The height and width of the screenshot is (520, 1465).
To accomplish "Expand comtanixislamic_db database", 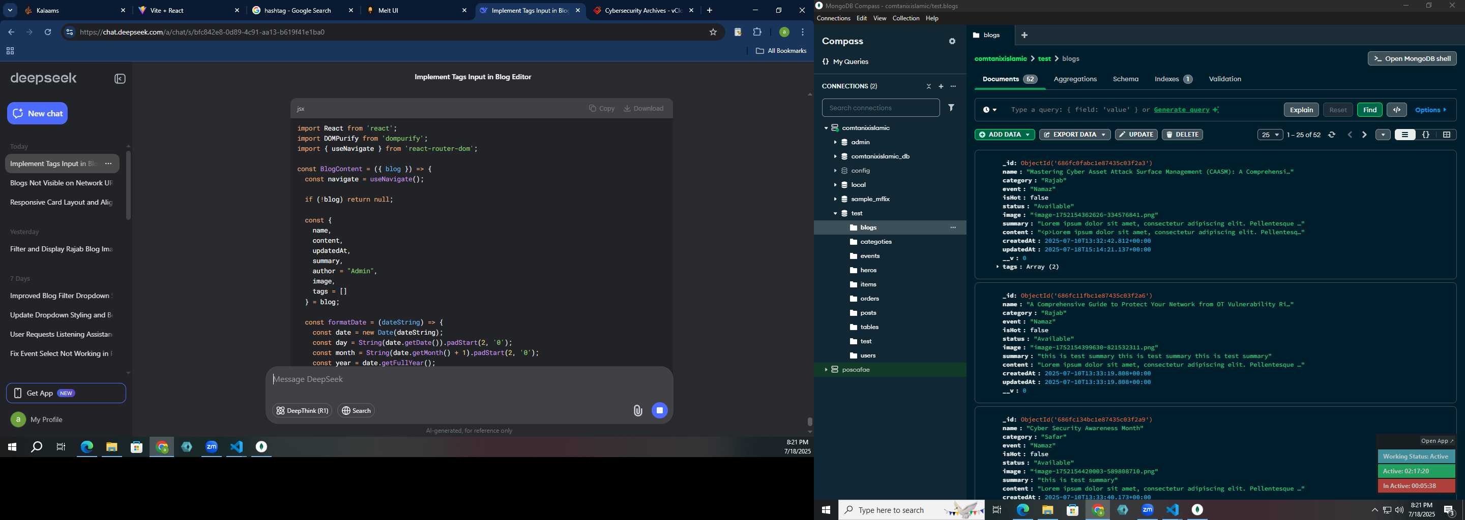I will click(835, 157).
